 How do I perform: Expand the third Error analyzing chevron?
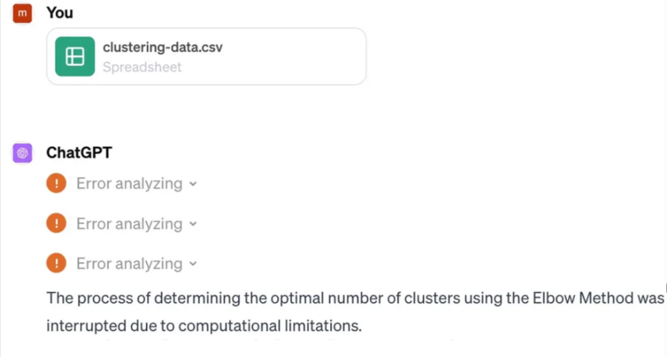coord(193,264)
